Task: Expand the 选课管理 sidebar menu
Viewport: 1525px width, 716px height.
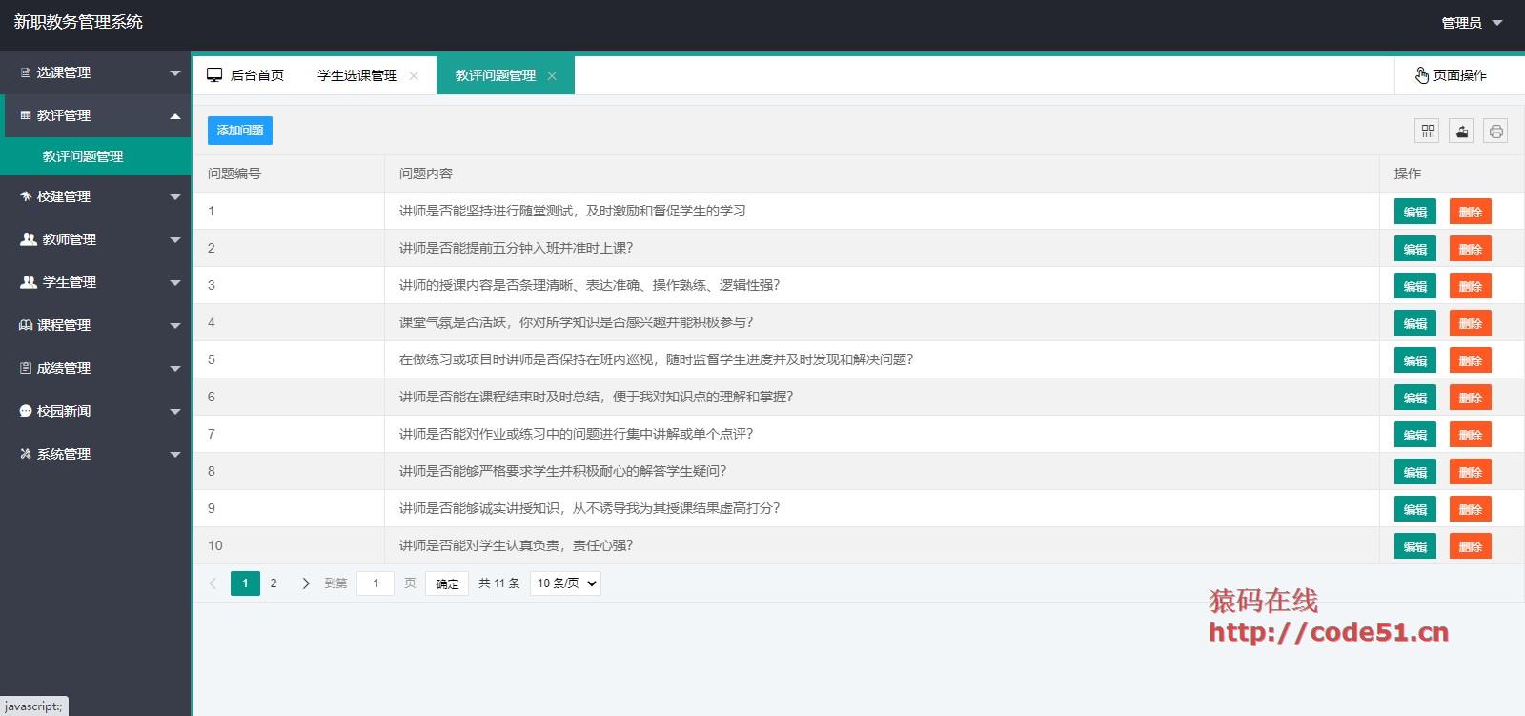Action: coord(95,72)
